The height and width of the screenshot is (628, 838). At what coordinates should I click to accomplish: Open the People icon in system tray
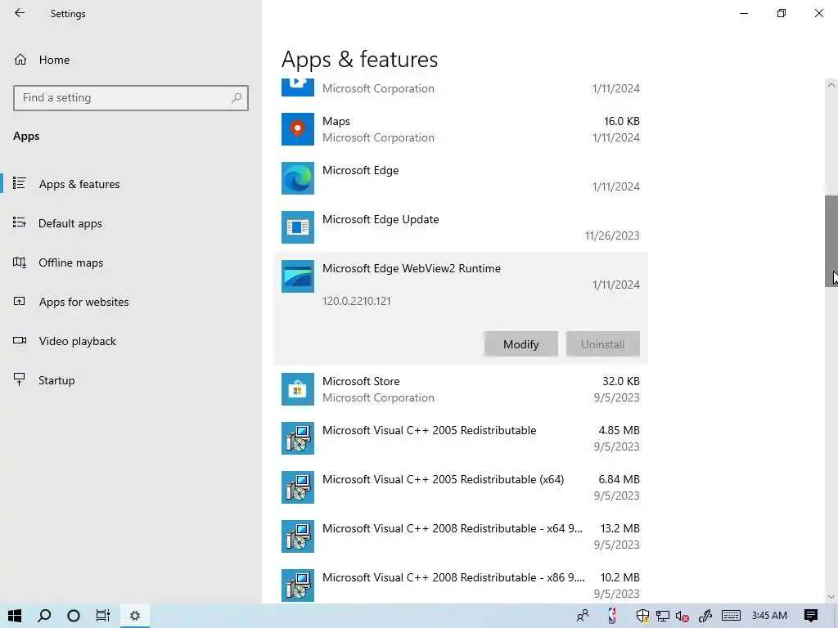(583, 616)
